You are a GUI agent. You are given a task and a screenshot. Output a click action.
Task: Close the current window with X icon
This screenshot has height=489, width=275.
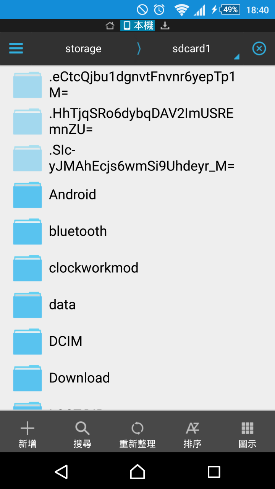pyautogui.click(x=259, y=49)
